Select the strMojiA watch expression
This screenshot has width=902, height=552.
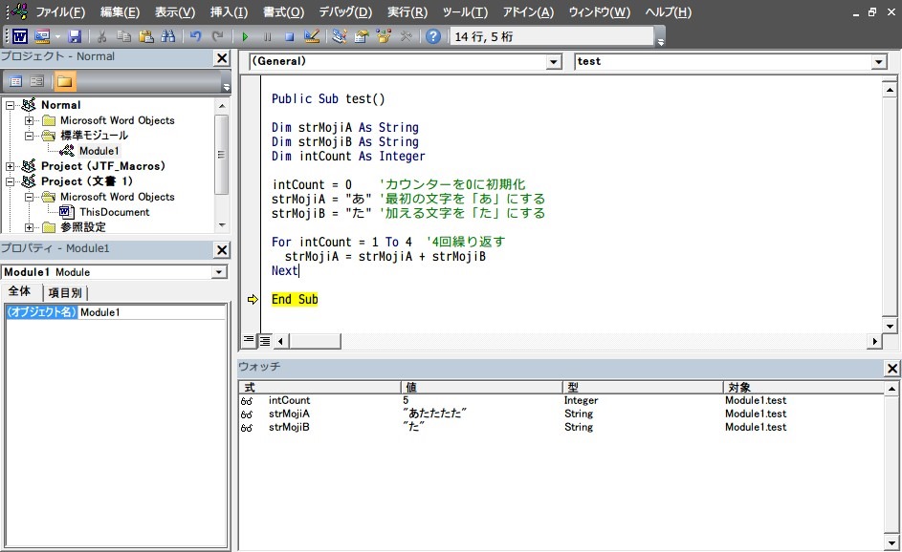coord(289,414)
